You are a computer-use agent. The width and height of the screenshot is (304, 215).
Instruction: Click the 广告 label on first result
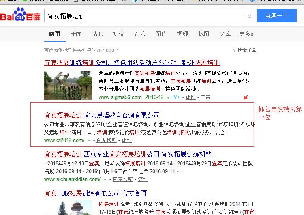point(205,97)
